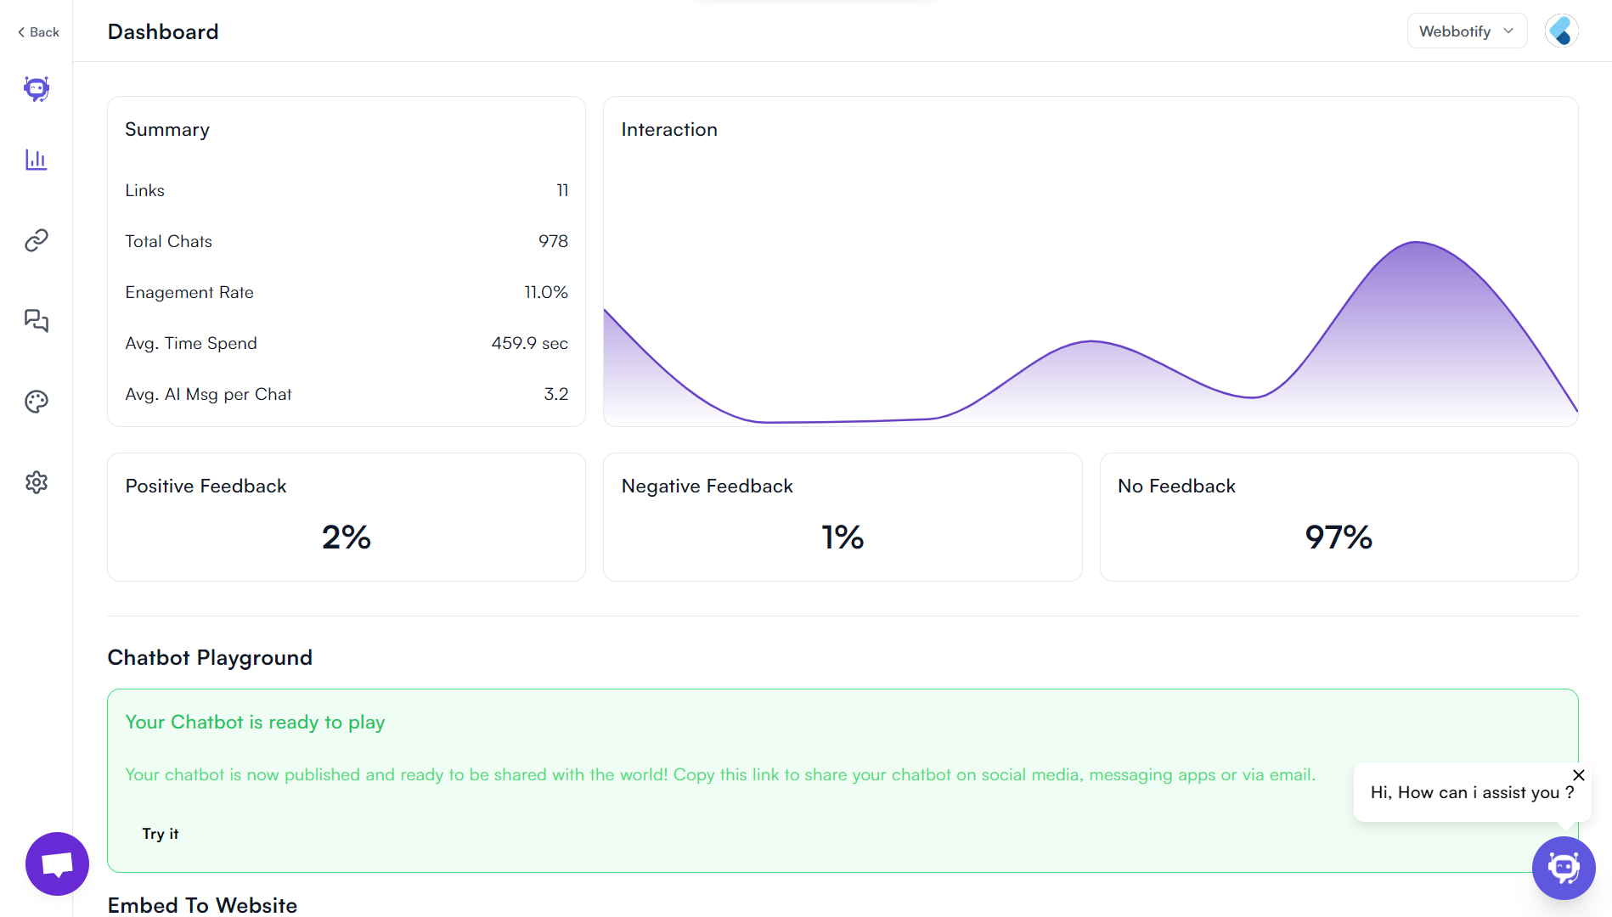Click the Enagement Rate value 11.0%
The height and width of the screenshot is (917, 1612).
(x=546, y=292)
